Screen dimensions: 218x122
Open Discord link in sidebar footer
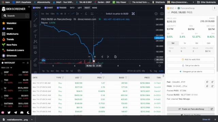(x=22, y=113)
